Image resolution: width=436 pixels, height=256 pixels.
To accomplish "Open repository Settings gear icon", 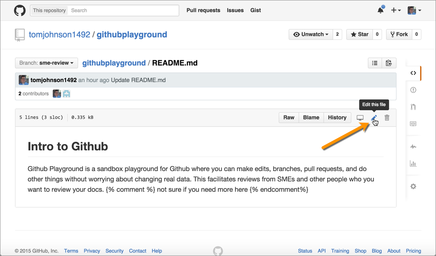I will click(413, 186).
